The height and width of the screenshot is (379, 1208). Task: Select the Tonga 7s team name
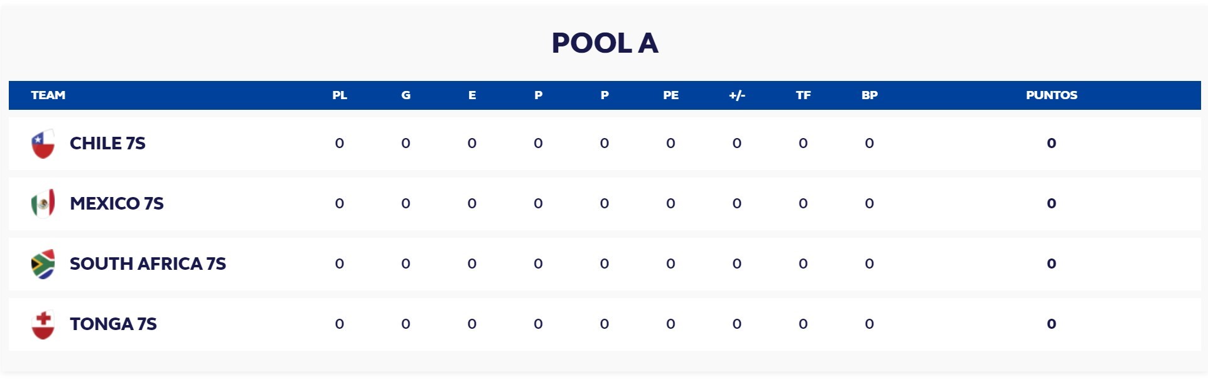pyautogui.click(x=113, y=324)
